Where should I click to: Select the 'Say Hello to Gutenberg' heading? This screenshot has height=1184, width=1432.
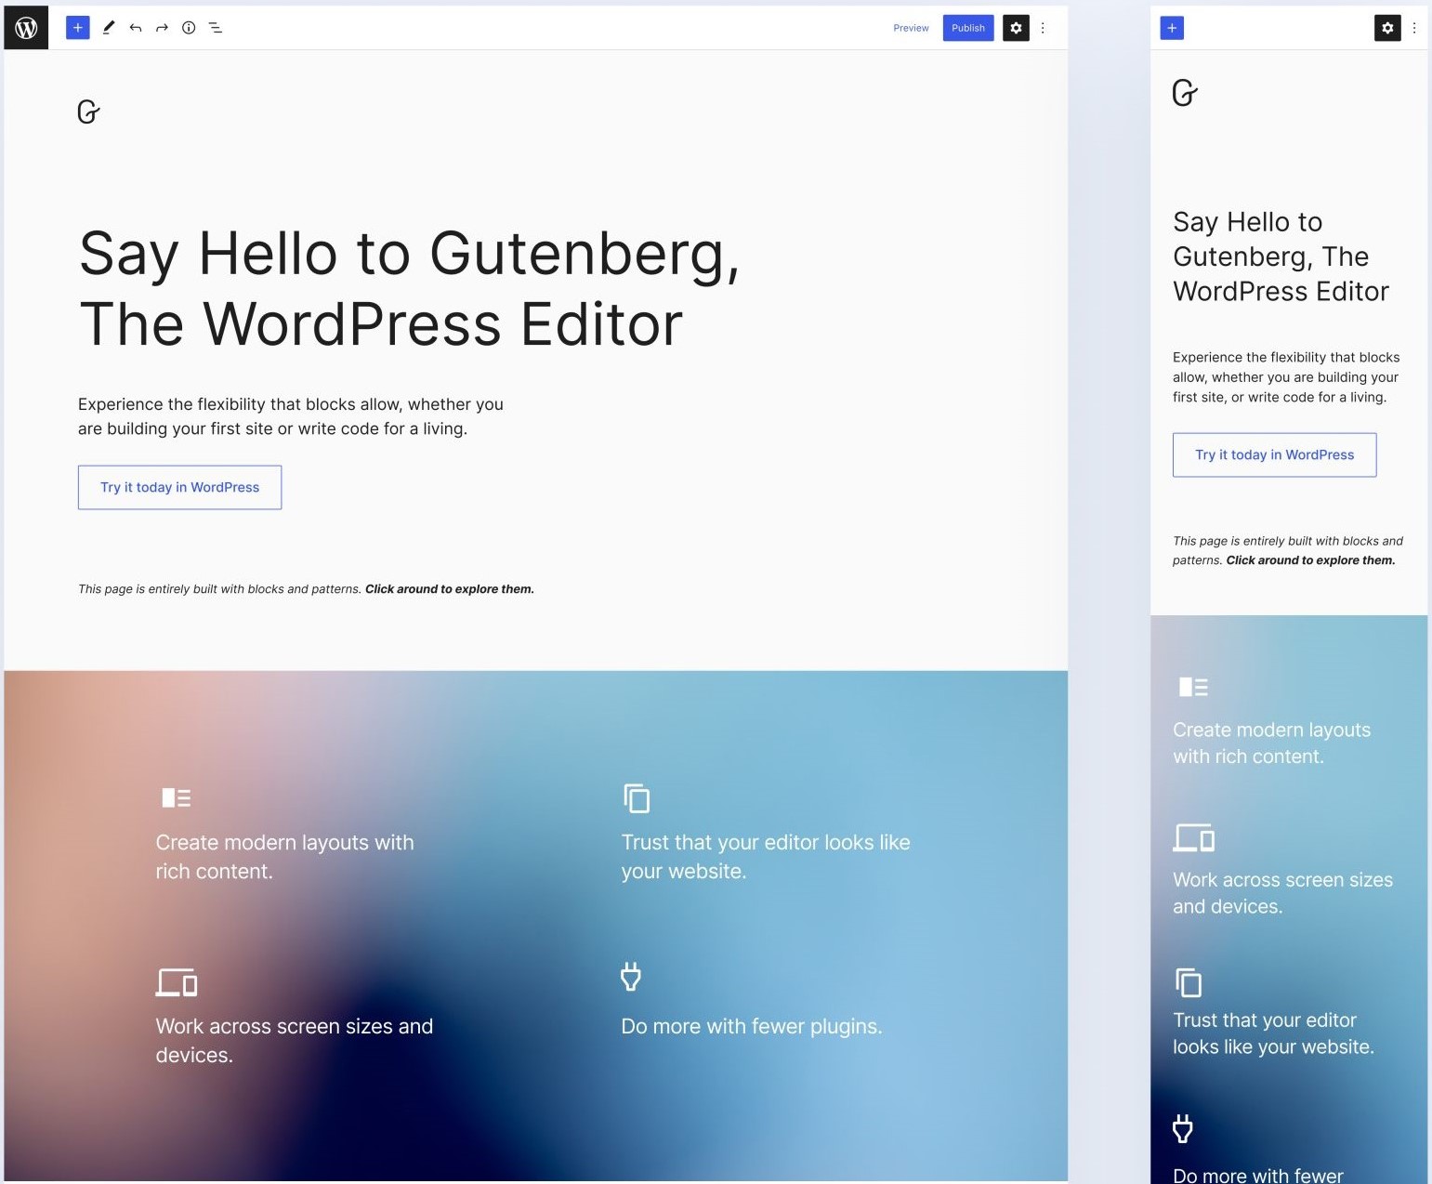[x=409, y=288]
